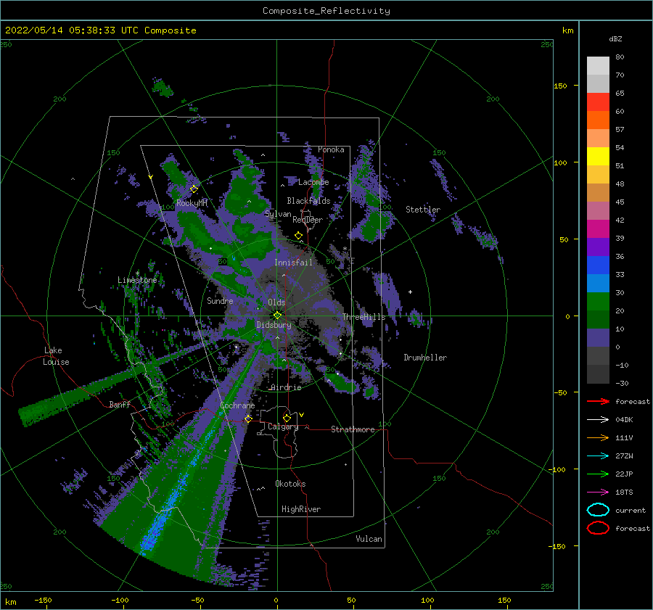Click the cyan 27ZW arrow legend icon

[598, 456]
